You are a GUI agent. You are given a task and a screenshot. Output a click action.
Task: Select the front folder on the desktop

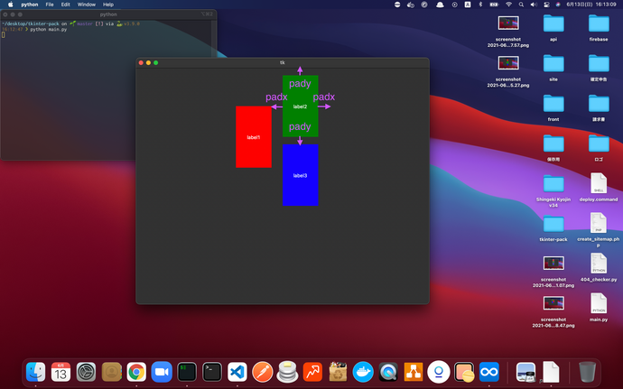point(553,107)
